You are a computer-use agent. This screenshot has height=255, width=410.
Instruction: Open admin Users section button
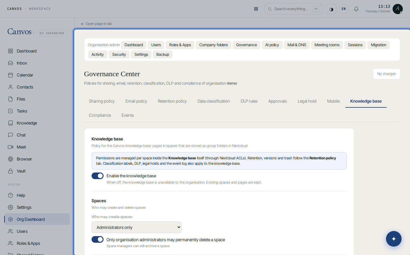pos(156,45)
